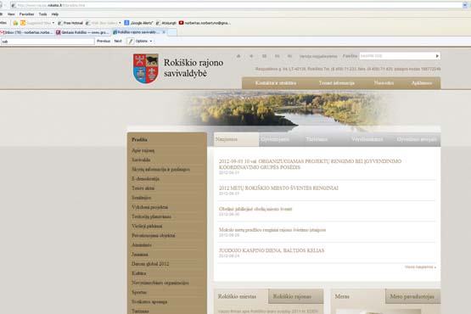The width and height of the screenshot is (471, 314).
Task: Open the E-demokratija sidebar link
Action: coord(145,179)
